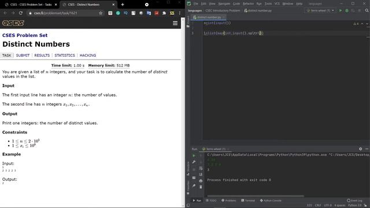
Task: Open PyCharm VCS menu
Action: point(277,3)
